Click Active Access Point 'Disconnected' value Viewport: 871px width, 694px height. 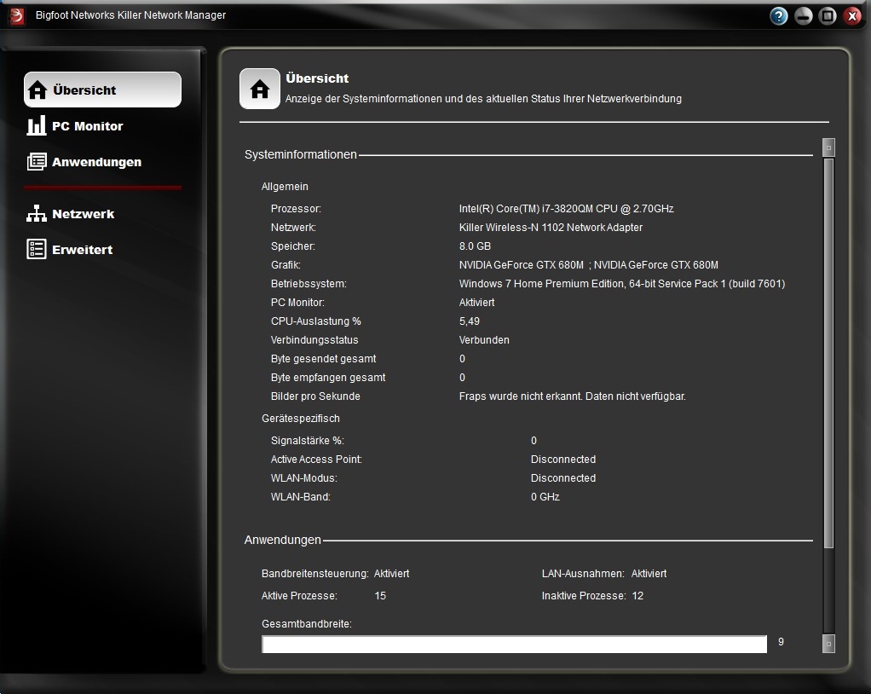pyautogui.click(x=562, y=460)
